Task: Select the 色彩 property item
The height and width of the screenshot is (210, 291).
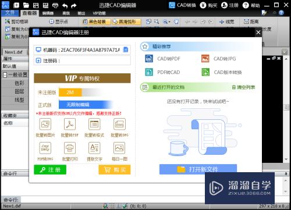Action: (x=19, y=83)
